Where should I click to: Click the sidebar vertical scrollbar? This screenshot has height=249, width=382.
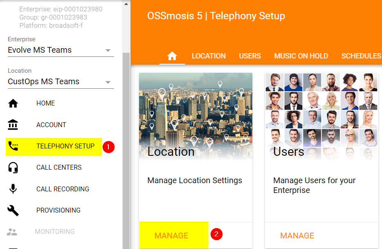coord(126,143)
